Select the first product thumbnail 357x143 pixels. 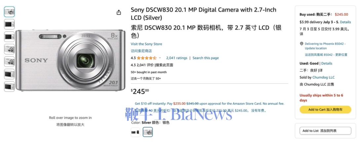pyautogui.click(x=9, y=12)
